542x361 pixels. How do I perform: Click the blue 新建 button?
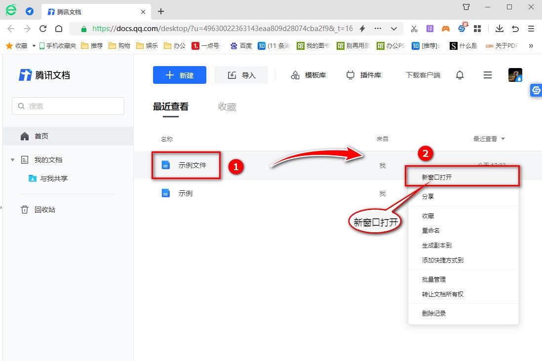tap(180, 74)
